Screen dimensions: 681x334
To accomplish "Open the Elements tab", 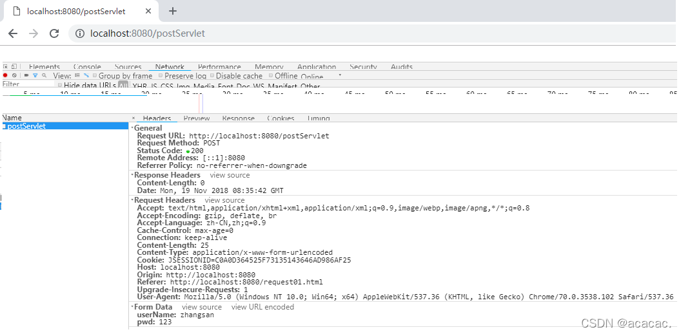I will [44, 67].
